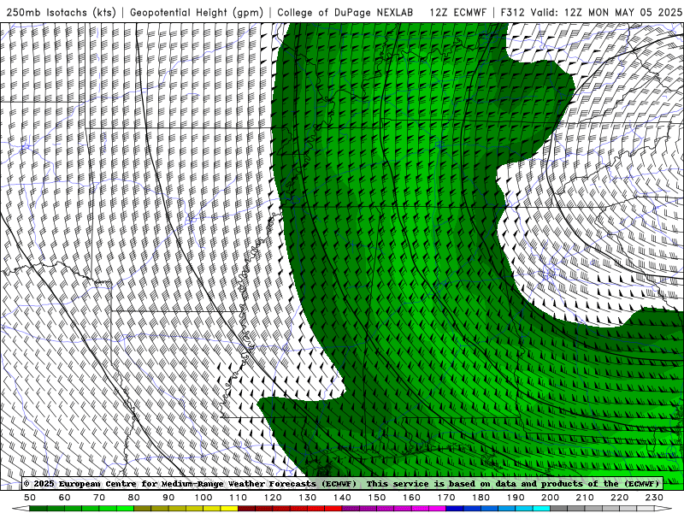Click the darkest green swatch in the color bar
684x513 pixels.
tap(38, 508)
